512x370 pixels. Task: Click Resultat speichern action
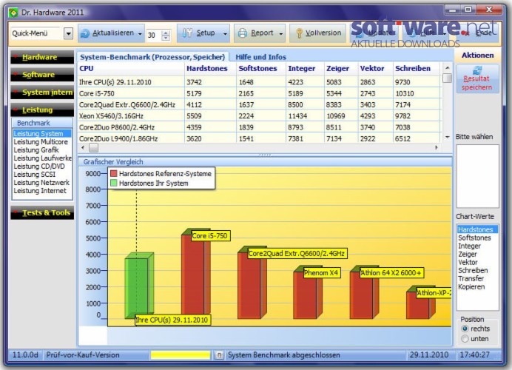[x=477, y=79]
